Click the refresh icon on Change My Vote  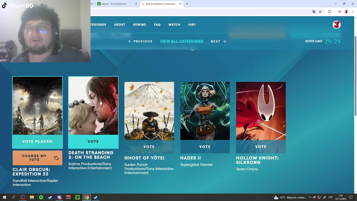pos(56,158)
